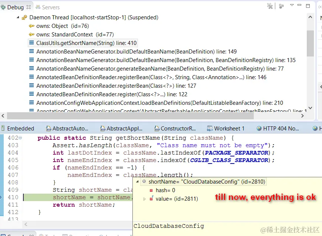The width and height of the screenshot is (322, 236).
Task: Select loadBeanDefinitions line 210 stack frame
Action: 160,103
